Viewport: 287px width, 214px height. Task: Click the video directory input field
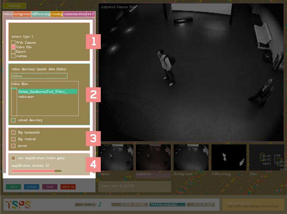tap(39, 76)
